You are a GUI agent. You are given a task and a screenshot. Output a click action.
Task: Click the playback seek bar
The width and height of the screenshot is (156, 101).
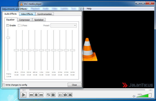click(x=87, y=90)
